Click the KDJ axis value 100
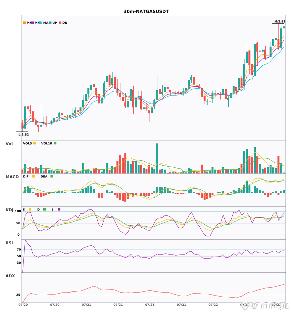Screen dimensions: 292x314 pos(18,211)
